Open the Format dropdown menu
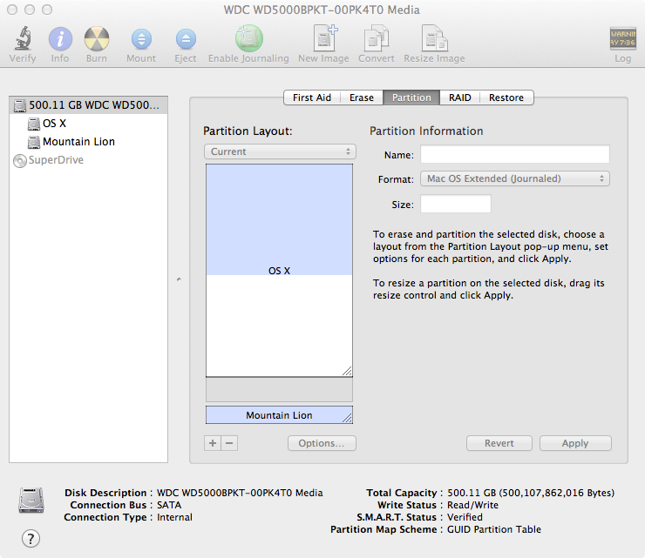 (x=515, y=178)
